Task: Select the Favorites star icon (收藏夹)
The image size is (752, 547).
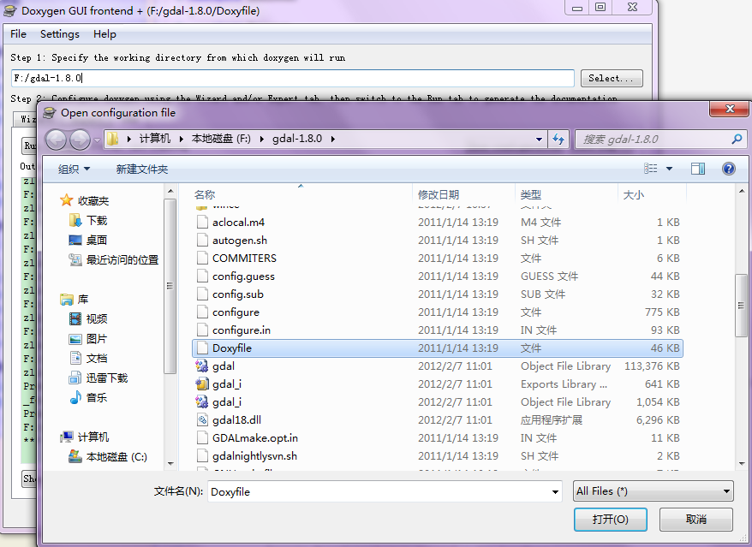Action: pyautogui.click(x=67, y=200)
